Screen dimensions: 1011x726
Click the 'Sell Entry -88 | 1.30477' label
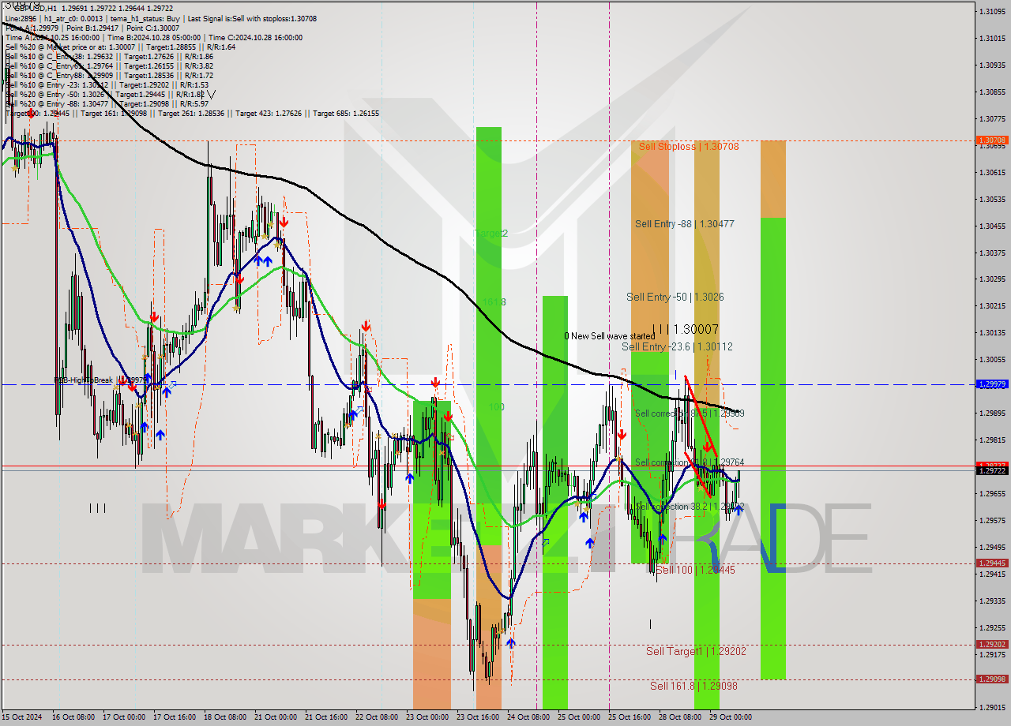pyautogui.click(x=685, y=224)
